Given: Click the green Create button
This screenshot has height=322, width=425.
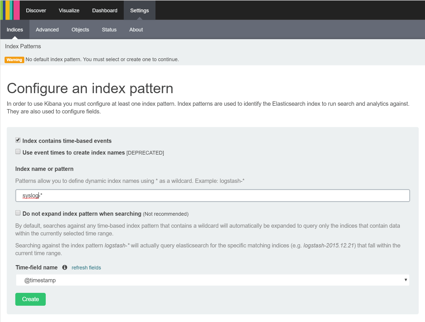Looking at the screenshot, I should (31, 299).
